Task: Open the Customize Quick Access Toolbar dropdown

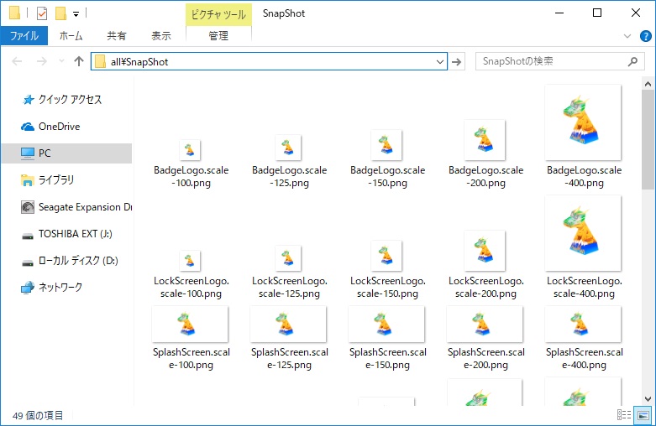Action: pos(76,14)
